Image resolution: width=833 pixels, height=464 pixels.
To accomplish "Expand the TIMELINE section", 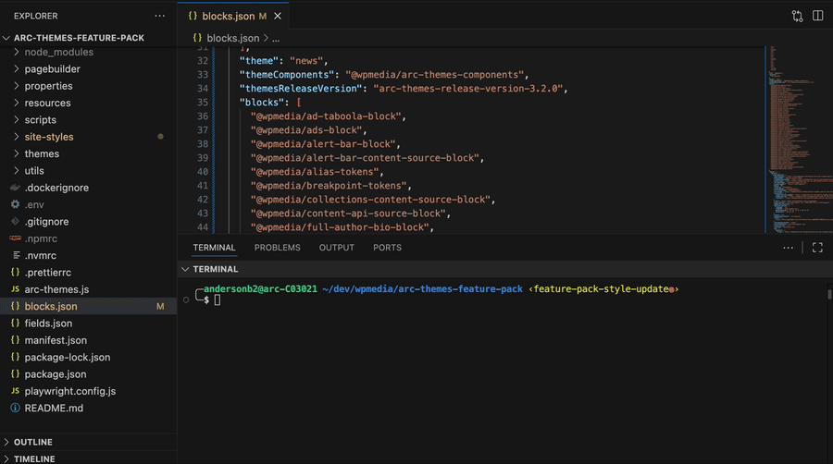I will click(x=6, y=459).
